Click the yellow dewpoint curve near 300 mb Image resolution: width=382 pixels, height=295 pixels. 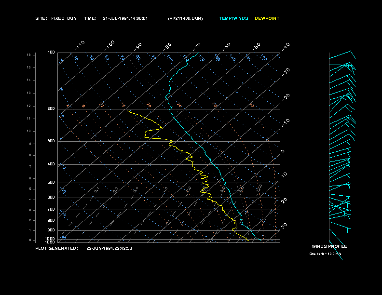[x=171, y=141]
